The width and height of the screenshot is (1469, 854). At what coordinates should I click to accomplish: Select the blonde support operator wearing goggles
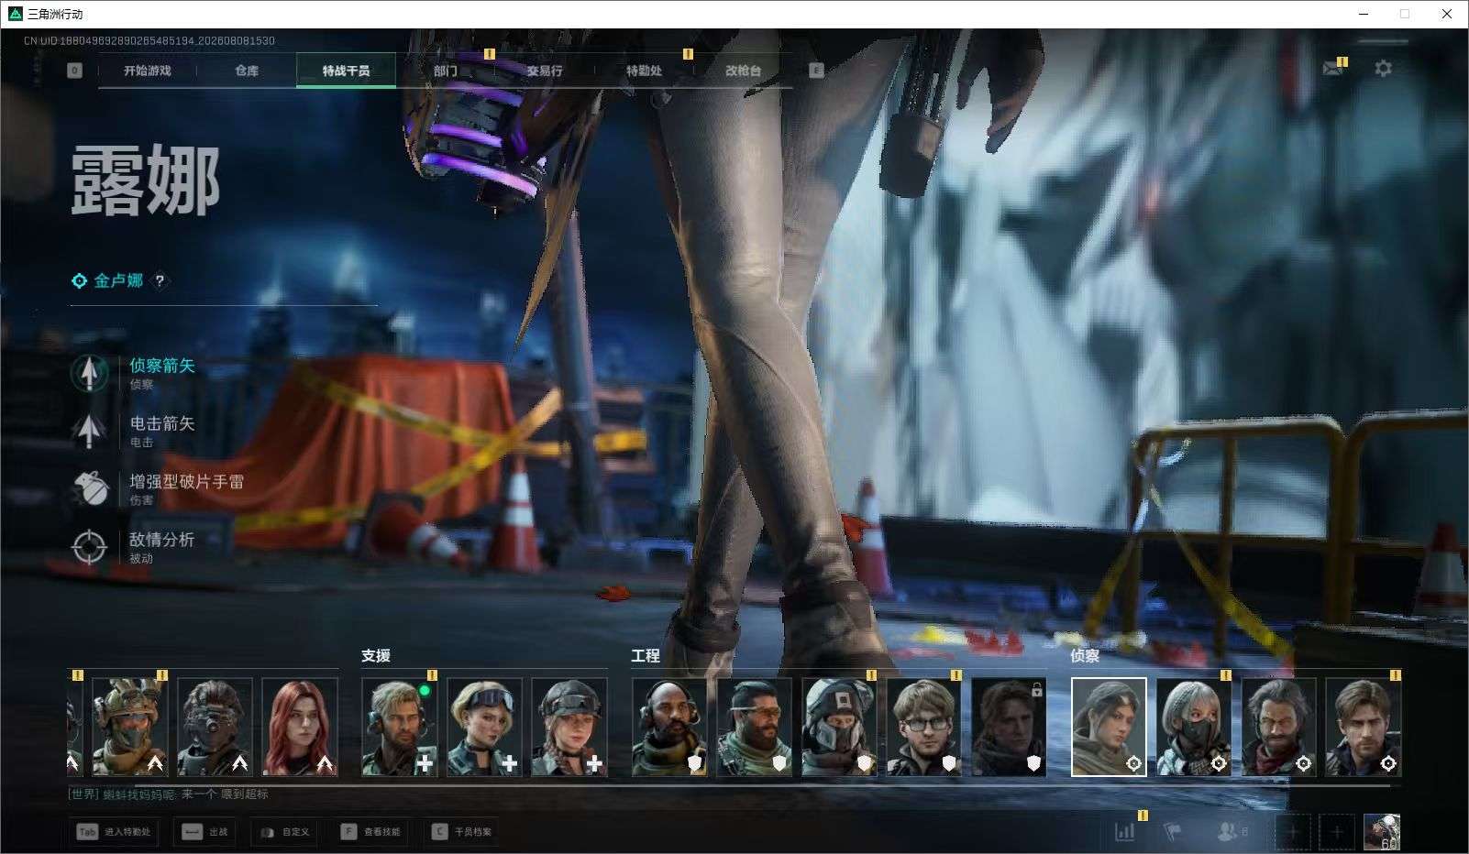(484, 727)
